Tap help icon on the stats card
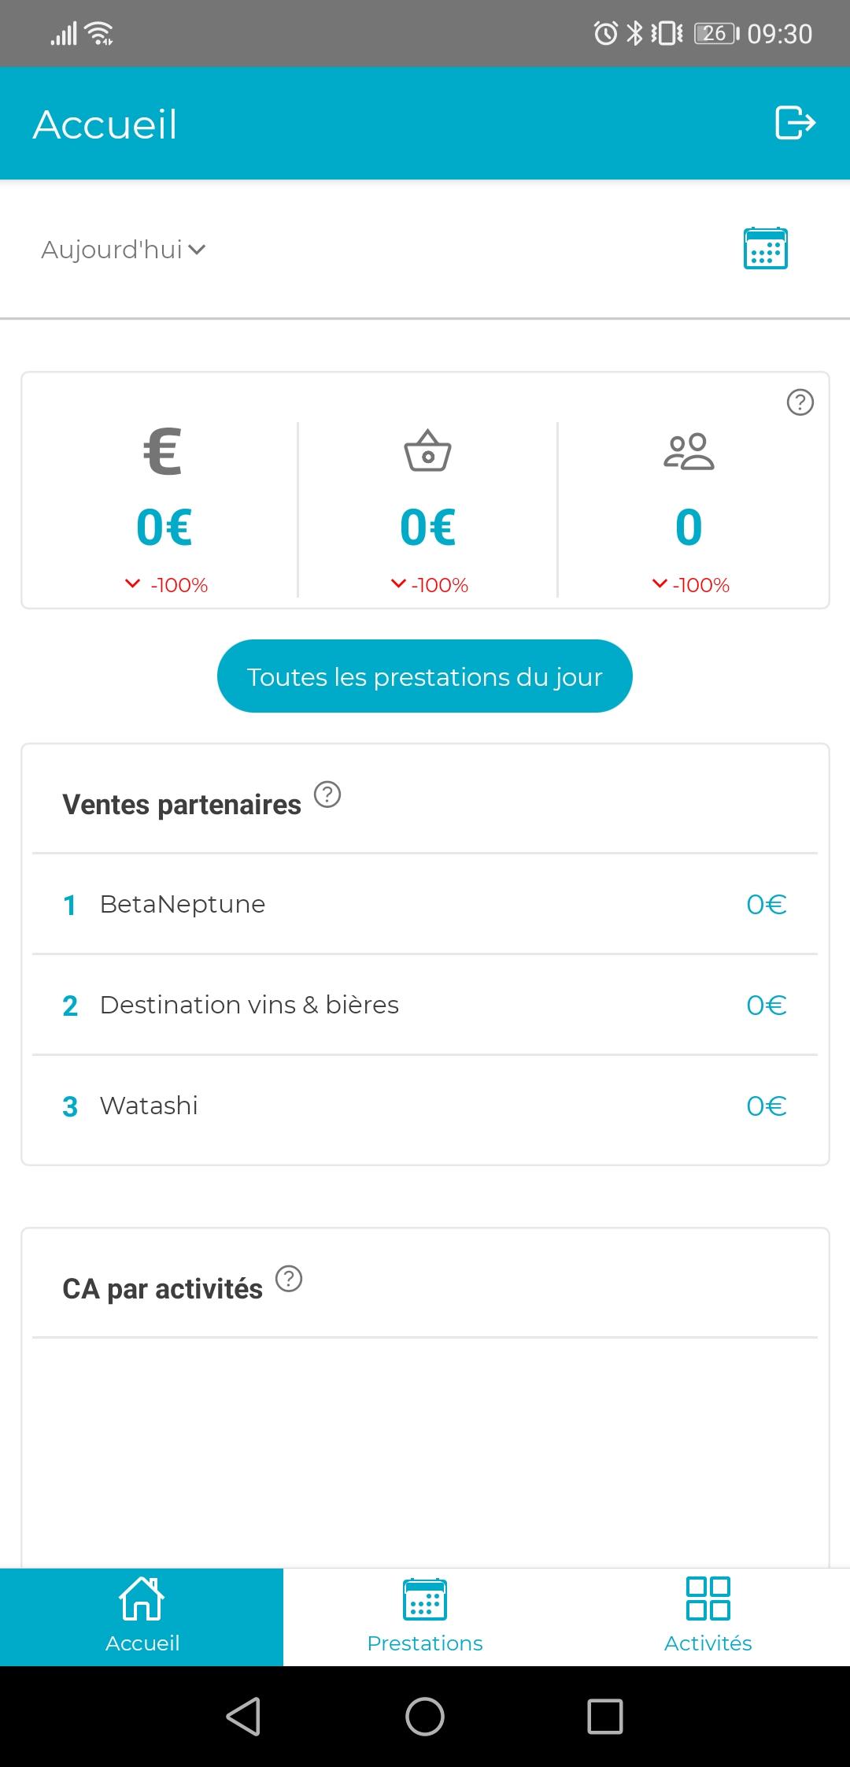The width and height of the screenshot is (850, 1767). (800, 402)
